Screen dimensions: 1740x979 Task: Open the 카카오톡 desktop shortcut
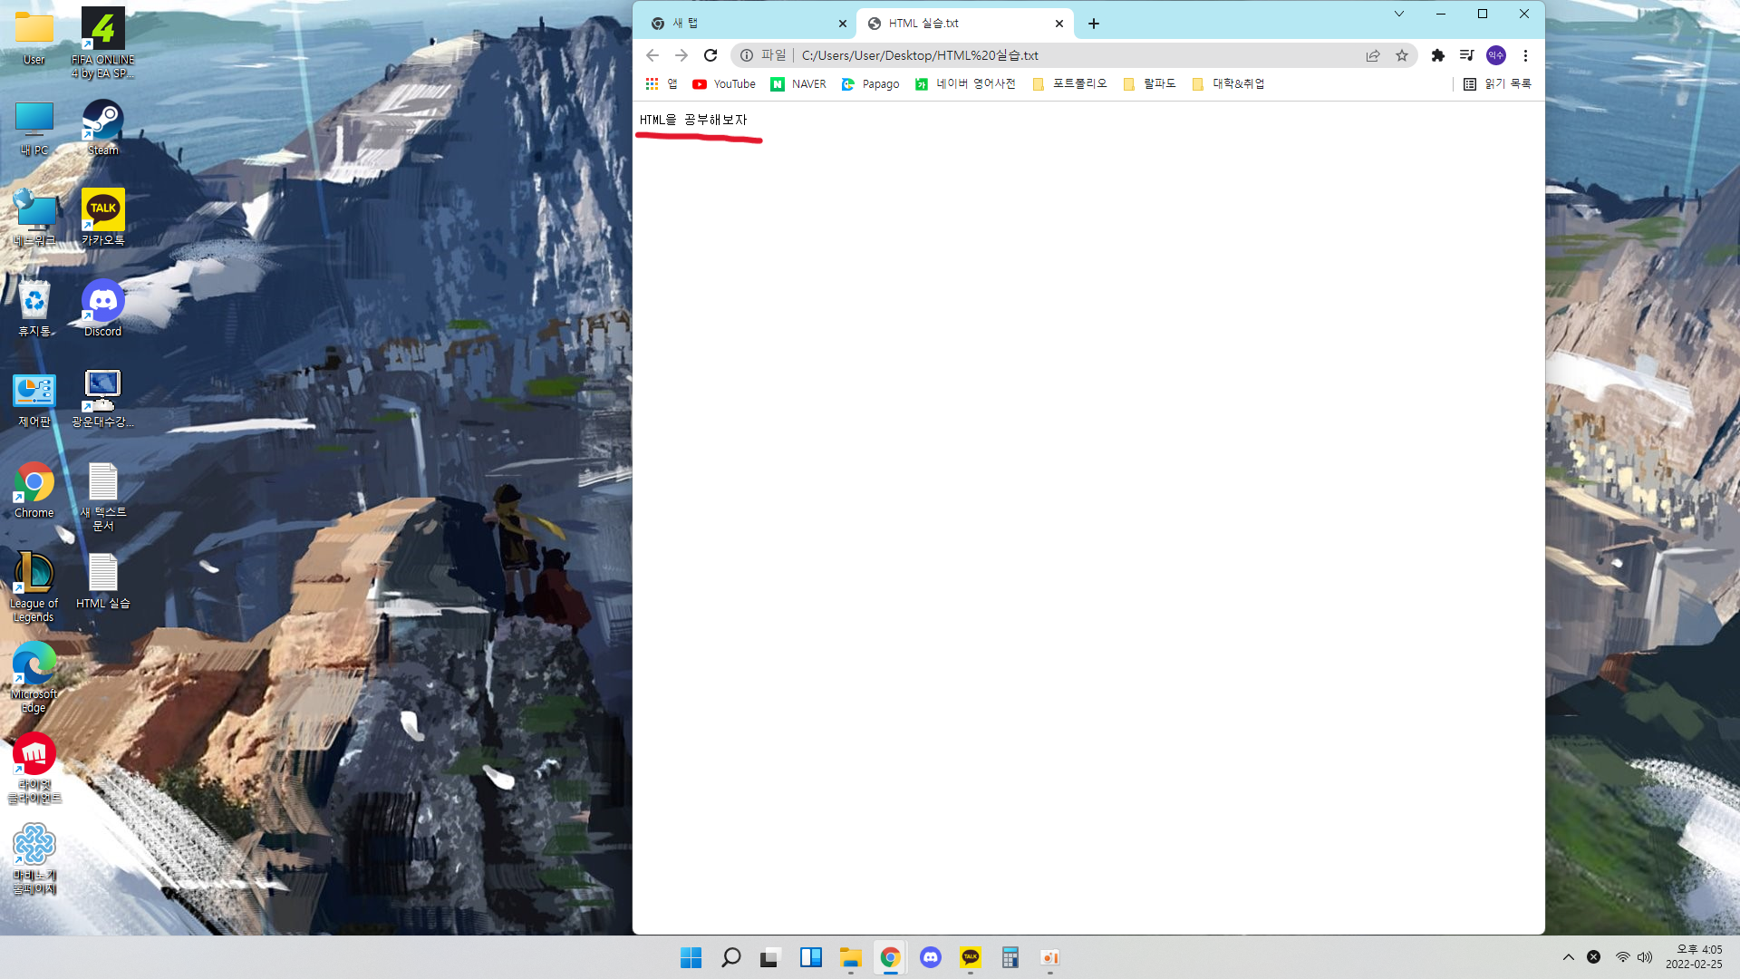point(103,218)
